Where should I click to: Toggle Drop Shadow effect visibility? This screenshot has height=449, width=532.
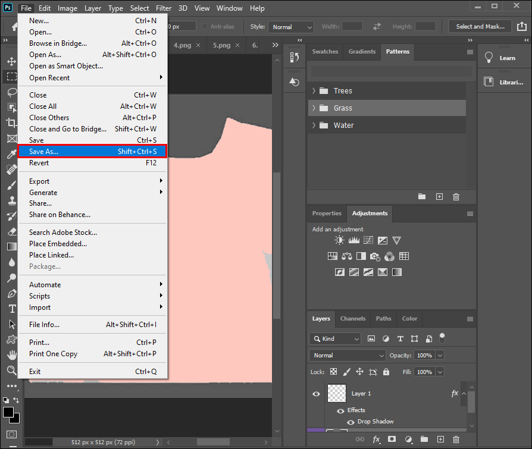pos(351,422)
